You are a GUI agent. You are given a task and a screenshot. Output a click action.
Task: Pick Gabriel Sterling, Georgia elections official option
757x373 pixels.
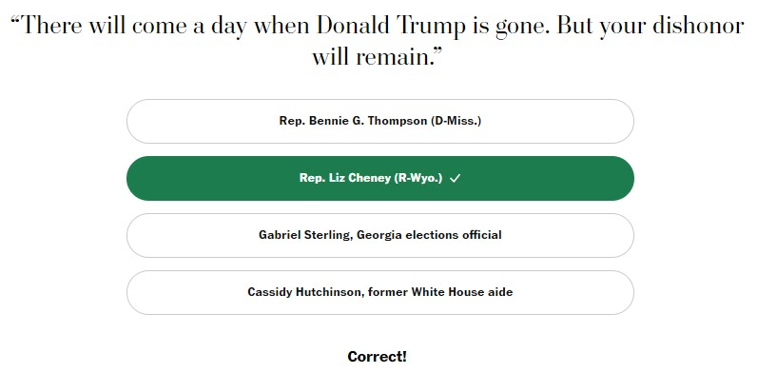[380, 235]
